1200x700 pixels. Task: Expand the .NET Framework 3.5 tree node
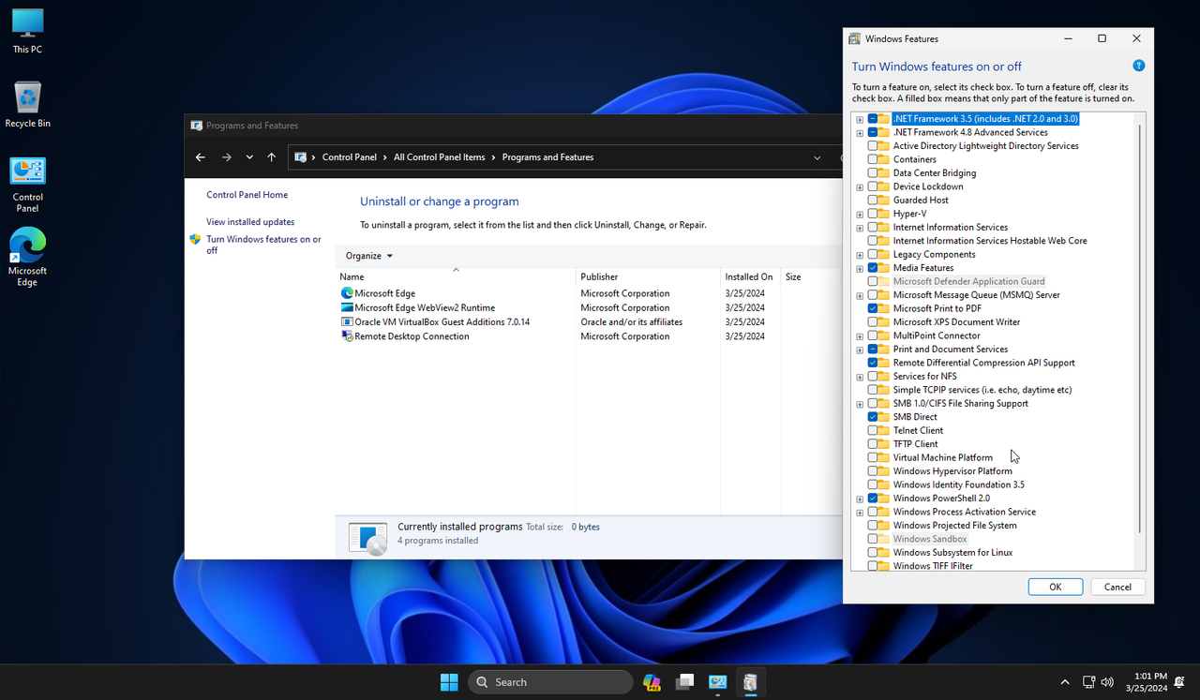point(860,119)
